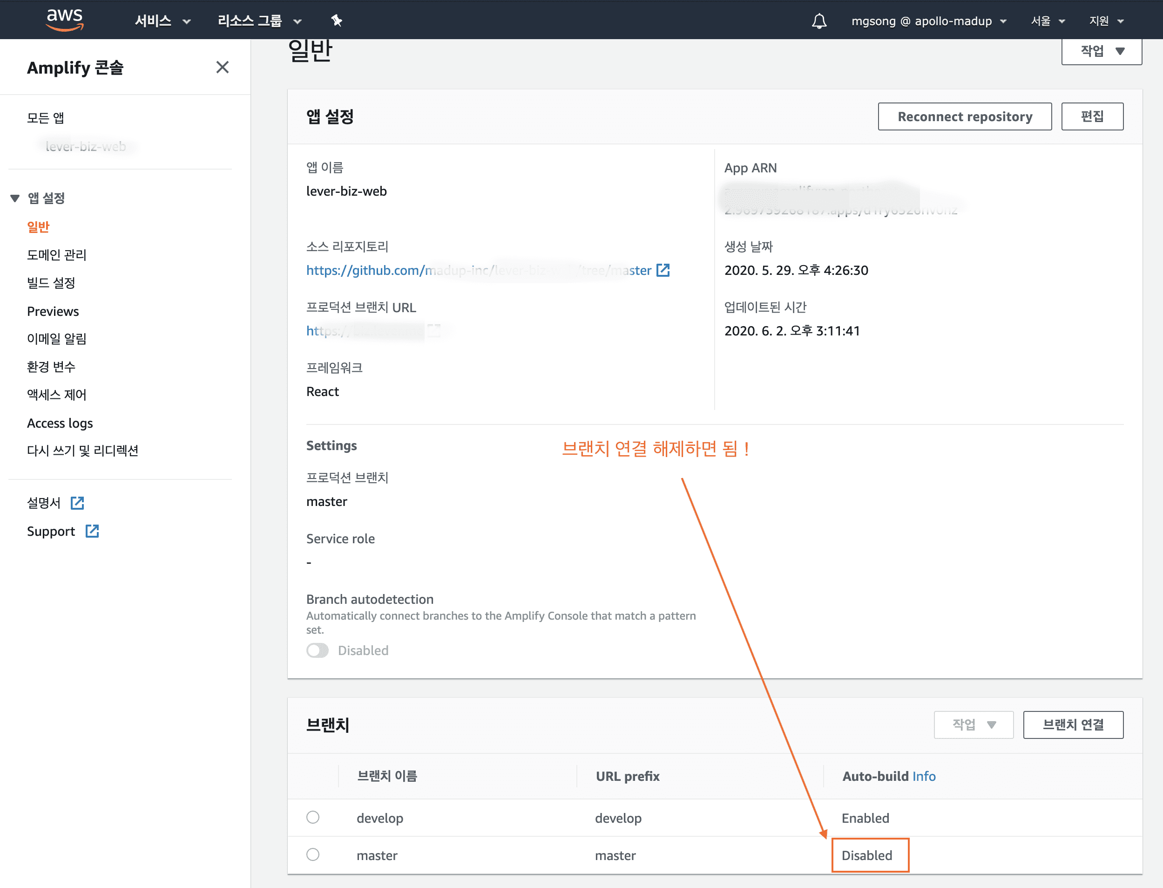The height and width of the screenshot is (888, 1163).
Task: Click external link icon next to 설명서
Action: point(78,503)
